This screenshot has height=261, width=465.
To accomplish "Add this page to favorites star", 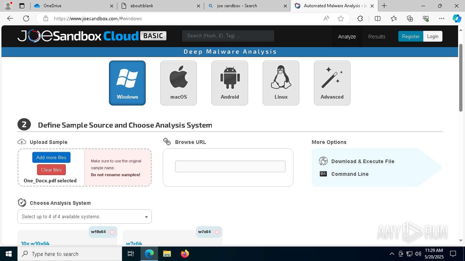I will 340,18.
